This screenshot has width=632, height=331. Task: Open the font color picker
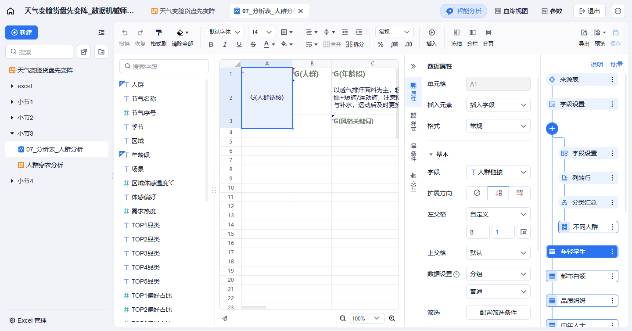pyautogui.click(x=269, y=44)
